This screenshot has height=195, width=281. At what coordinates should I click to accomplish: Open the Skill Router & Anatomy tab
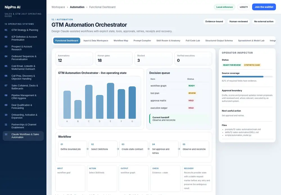(x=168, y=40)
